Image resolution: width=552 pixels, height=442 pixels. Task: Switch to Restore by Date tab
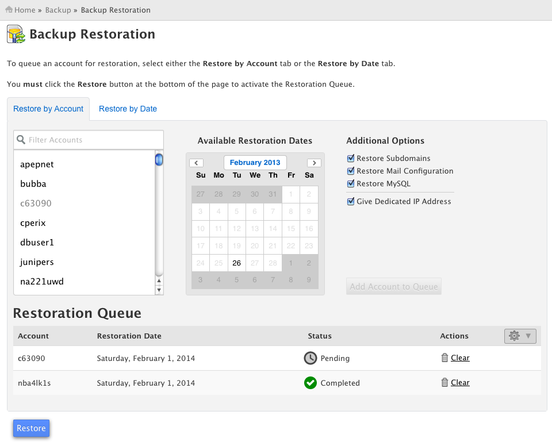coord(128,109)
